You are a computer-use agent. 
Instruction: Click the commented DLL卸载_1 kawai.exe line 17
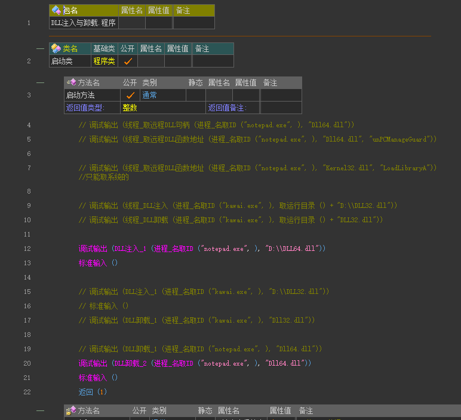196,320
